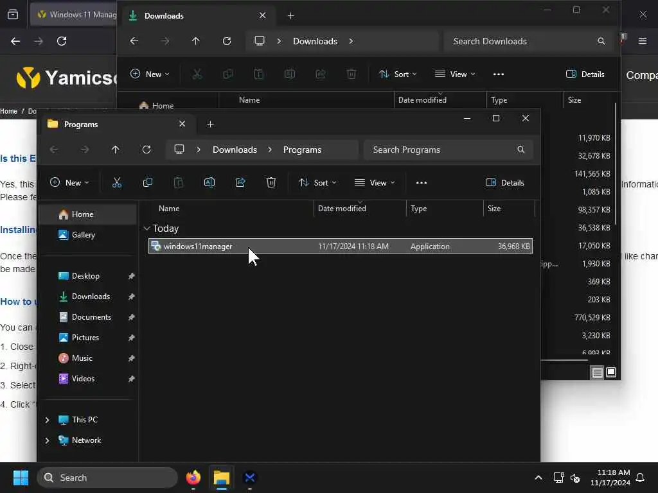Open See more menu in Downloads window
658x493 pixels.
tap(499, 74)
